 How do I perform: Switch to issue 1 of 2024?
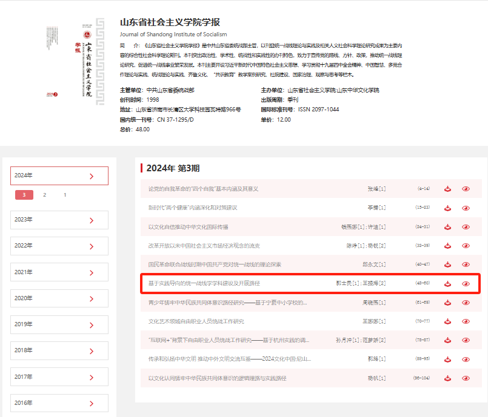(65, 195)
